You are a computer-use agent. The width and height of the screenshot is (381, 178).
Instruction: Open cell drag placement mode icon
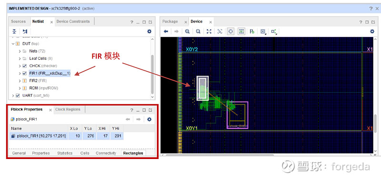click(x=263, y=31)
